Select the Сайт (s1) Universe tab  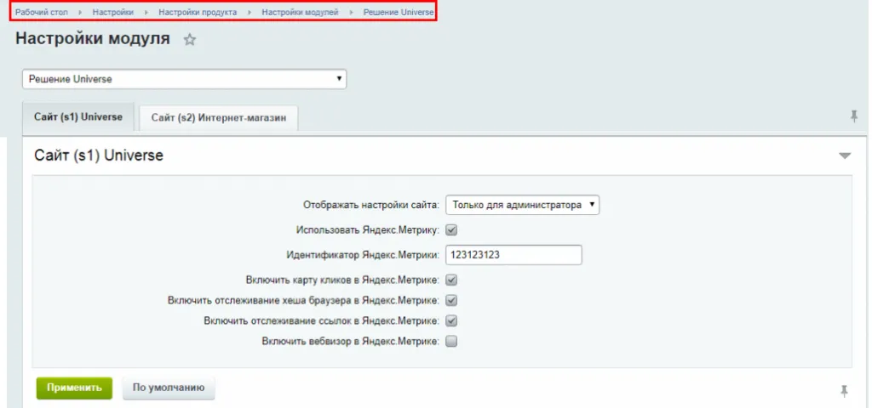coord(78,116)
